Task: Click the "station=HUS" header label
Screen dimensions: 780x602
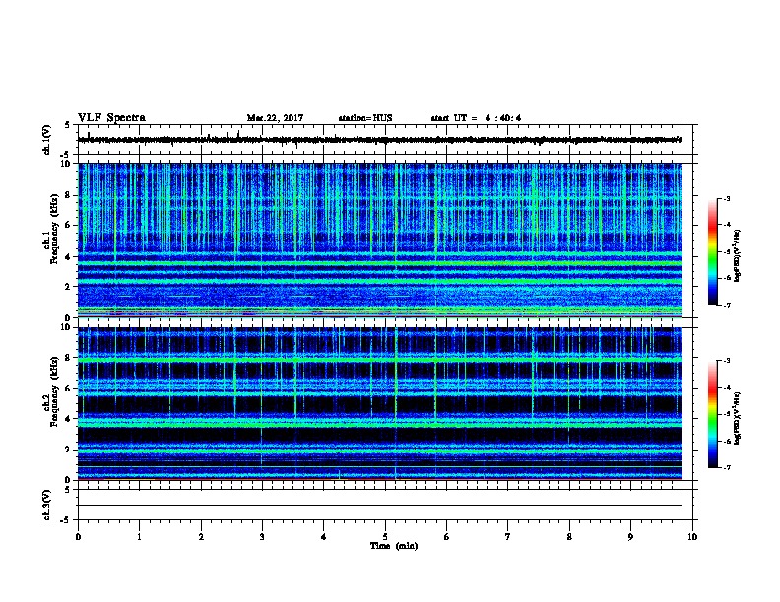Action: [365, 118]
